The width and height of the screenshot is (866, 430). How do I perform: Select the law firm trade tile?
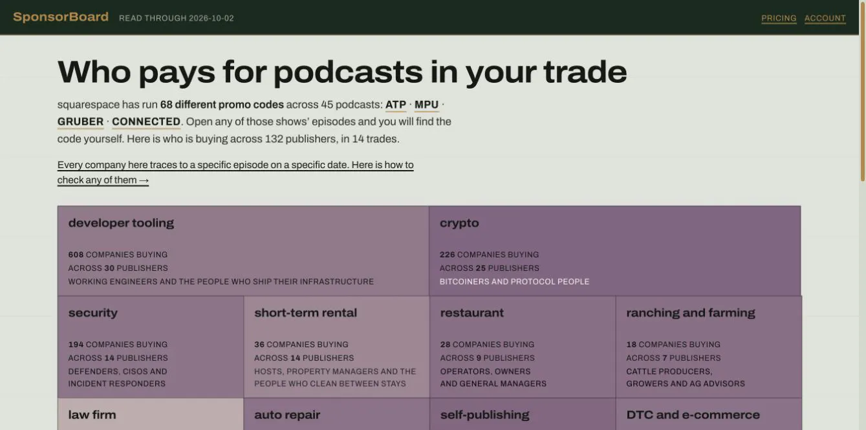pyautogui.click(x=151, y=414)
